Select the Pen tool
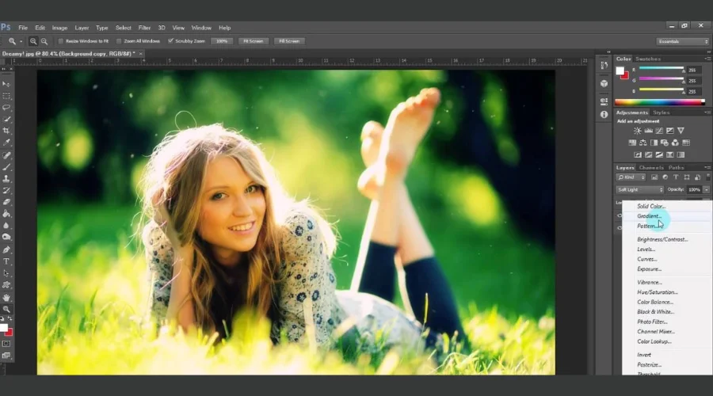This screenshot has height=396, width=713. coord(6,249)
